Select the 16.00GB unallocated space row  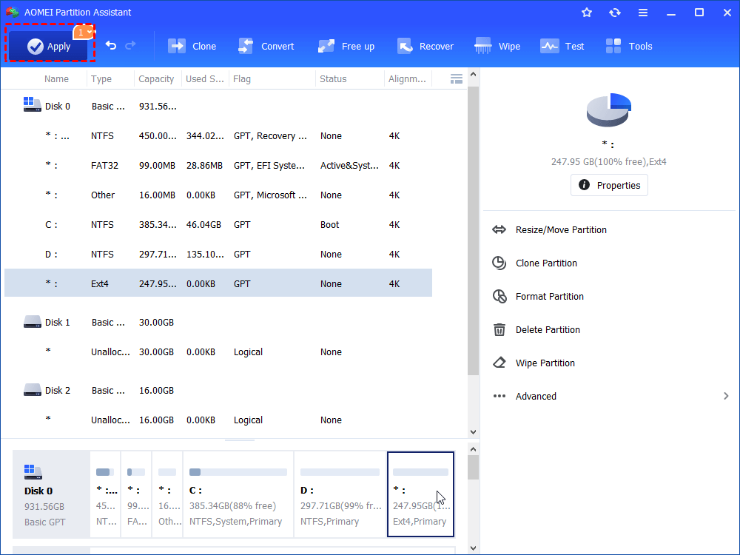[x=218, y=420]
